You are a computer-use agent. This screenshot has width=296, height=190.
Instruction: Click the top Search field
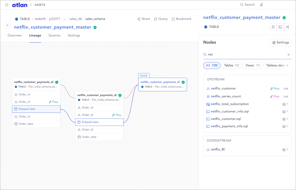click(x=248, y=5)
